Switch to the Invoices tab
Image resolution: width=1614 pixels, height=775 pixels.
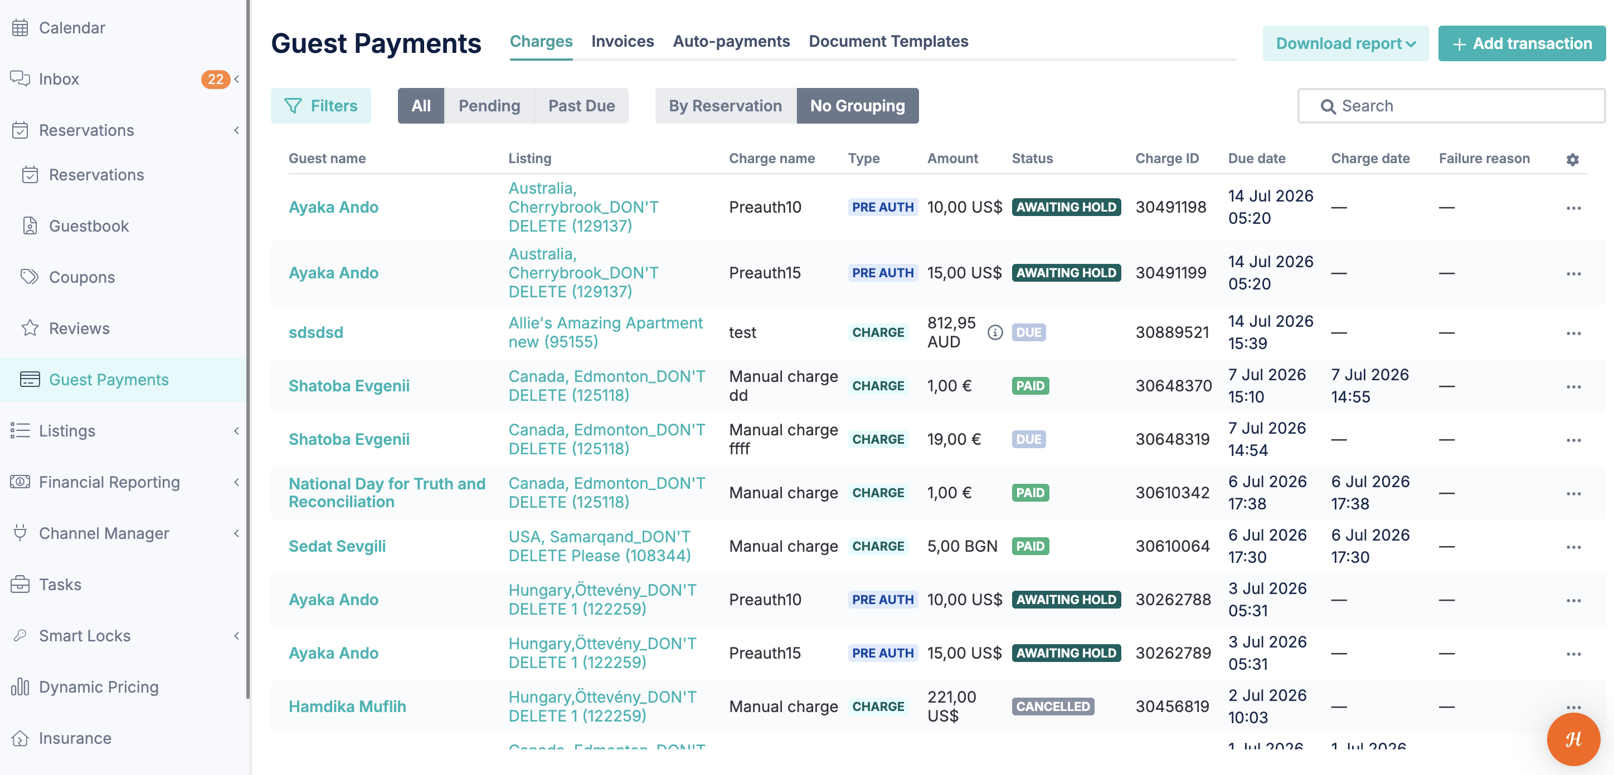[623, 41]
